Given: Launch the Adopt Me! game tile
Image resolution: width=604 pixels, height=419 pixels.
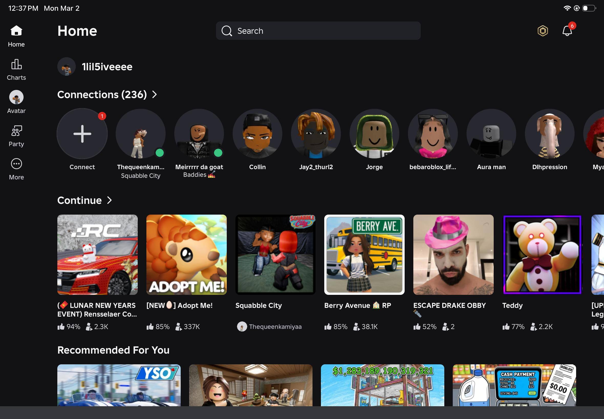Looking at the screenshot, I should pos(186,255).
